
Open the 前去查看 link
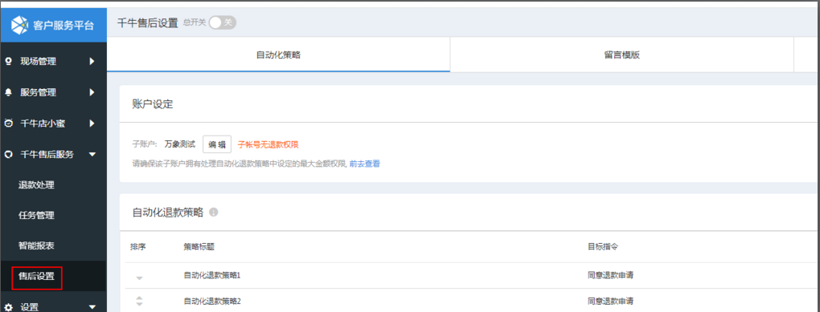click(364, 164)
